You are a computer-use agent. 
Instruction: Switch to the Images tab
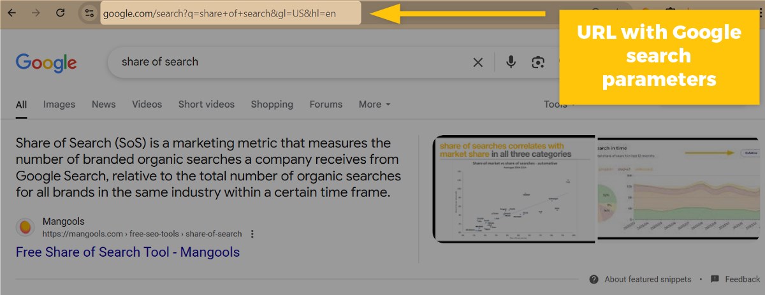(59, 104)
